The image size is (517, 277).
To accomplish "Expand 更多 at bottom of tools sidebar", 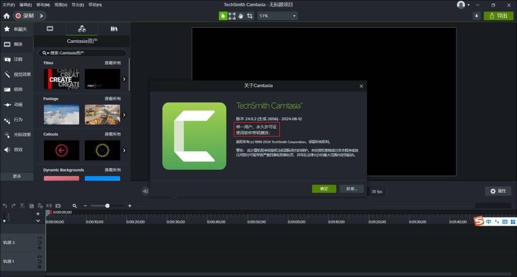I will (x=17, y=176).
